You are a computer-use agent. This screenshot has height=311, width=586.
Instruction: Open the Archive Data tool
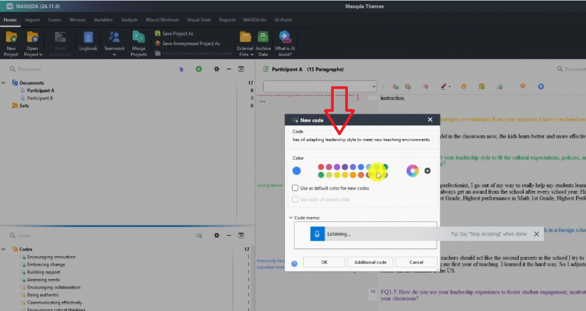[263, 38]
